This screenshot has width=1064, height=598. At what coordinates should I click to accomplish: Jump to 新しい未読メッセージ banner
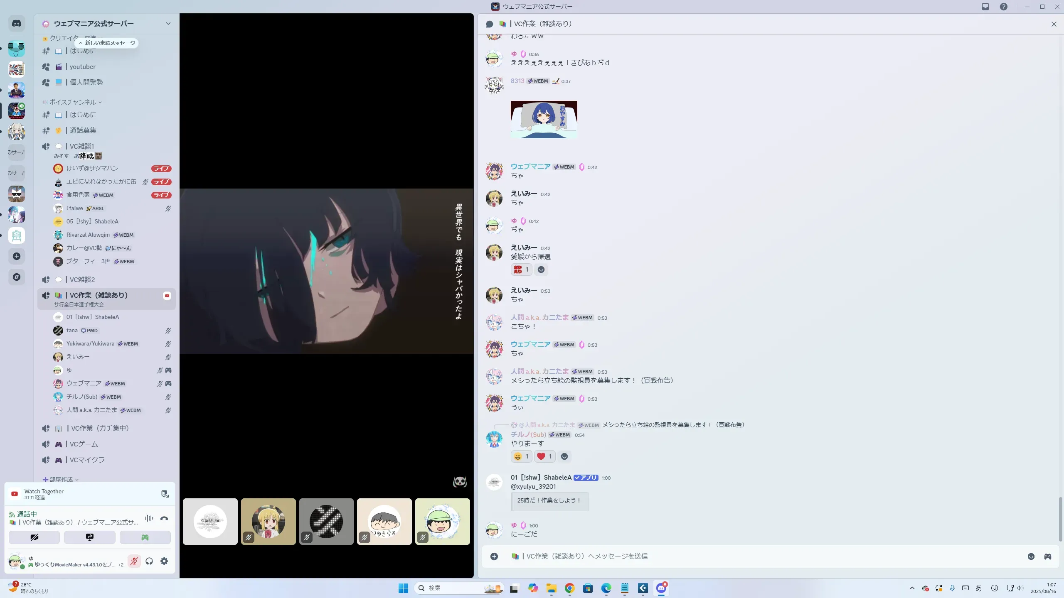click(x=107, y=43)
